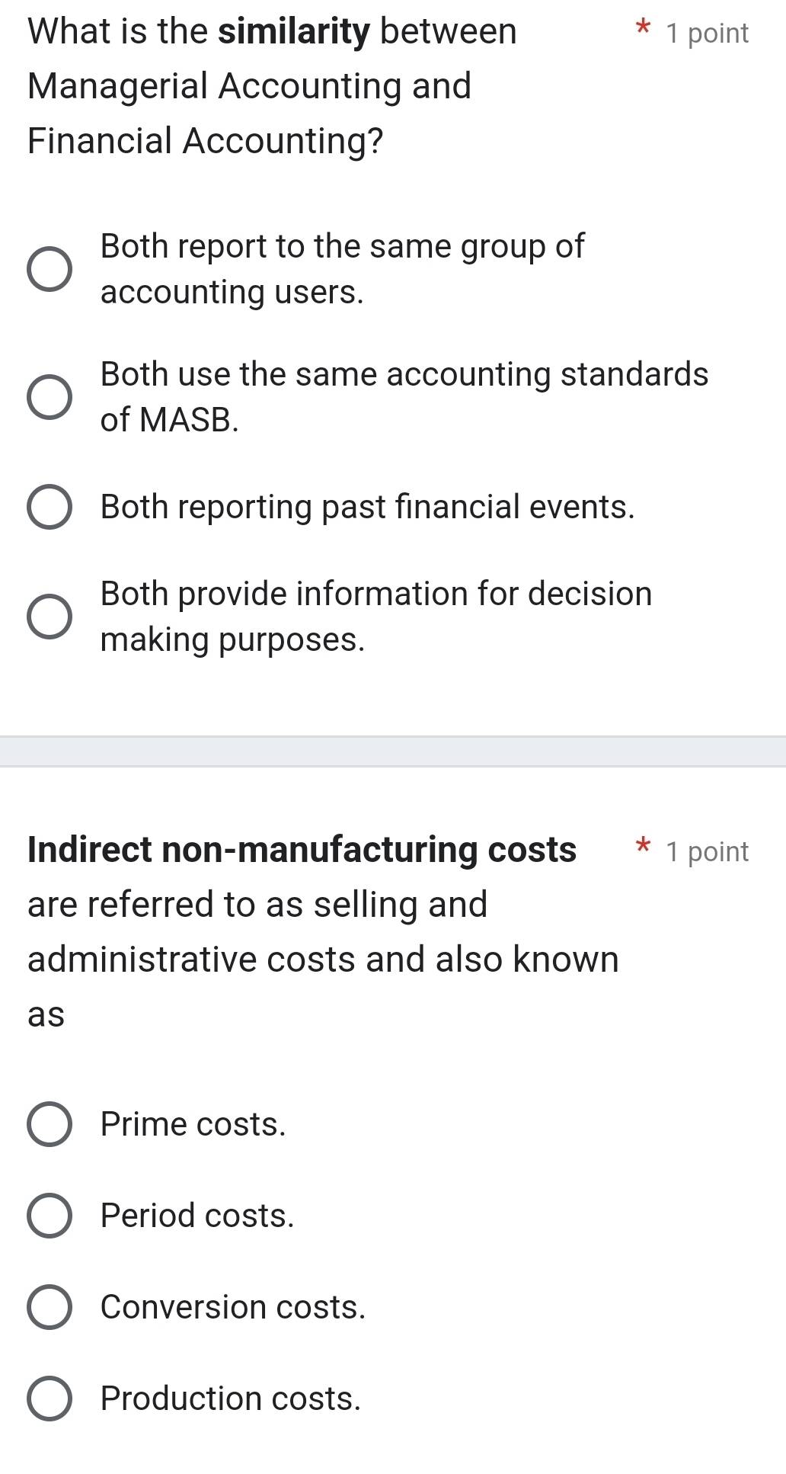Choose radio circle beside 'Both use the same accounting standards'
786x1474 pixels.
click(x=50, y=397)
